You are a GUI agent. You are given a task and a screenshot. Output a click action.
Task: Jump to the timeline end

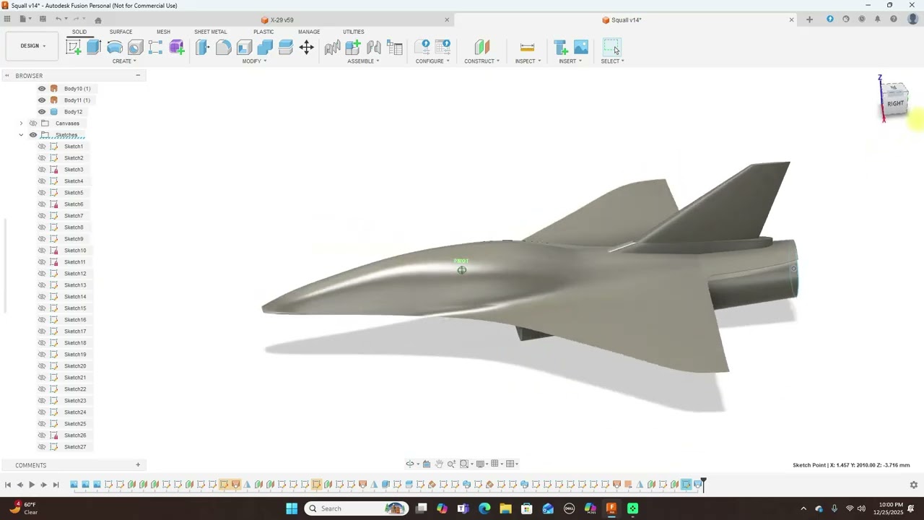(56, 485)
